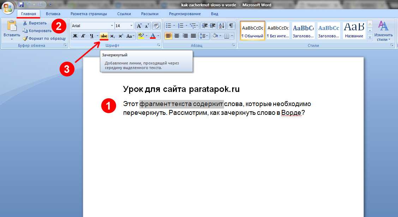Expand the font name dropdown arrow
Image resolution: width=398 pixels, height=217 pixels.
112,26
